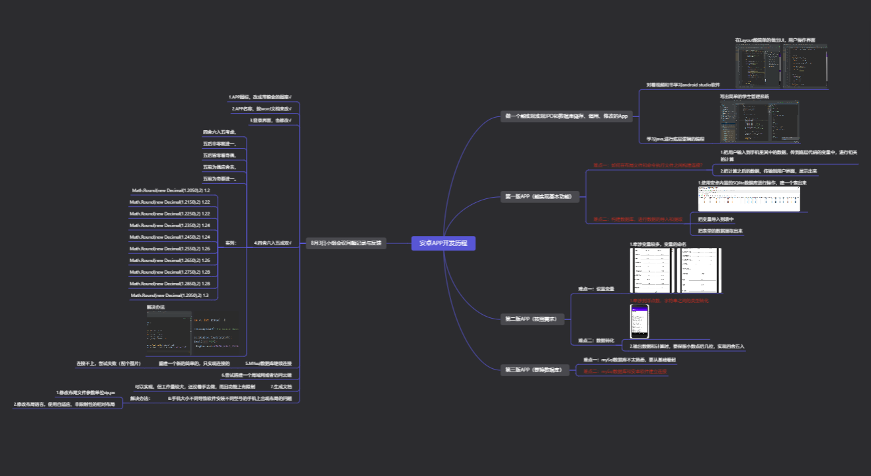This screenshot has height=476, width=871.
Task: Open code screenshot under '解决办法' label
Action: pyautogui.click(x=192, y=332)
